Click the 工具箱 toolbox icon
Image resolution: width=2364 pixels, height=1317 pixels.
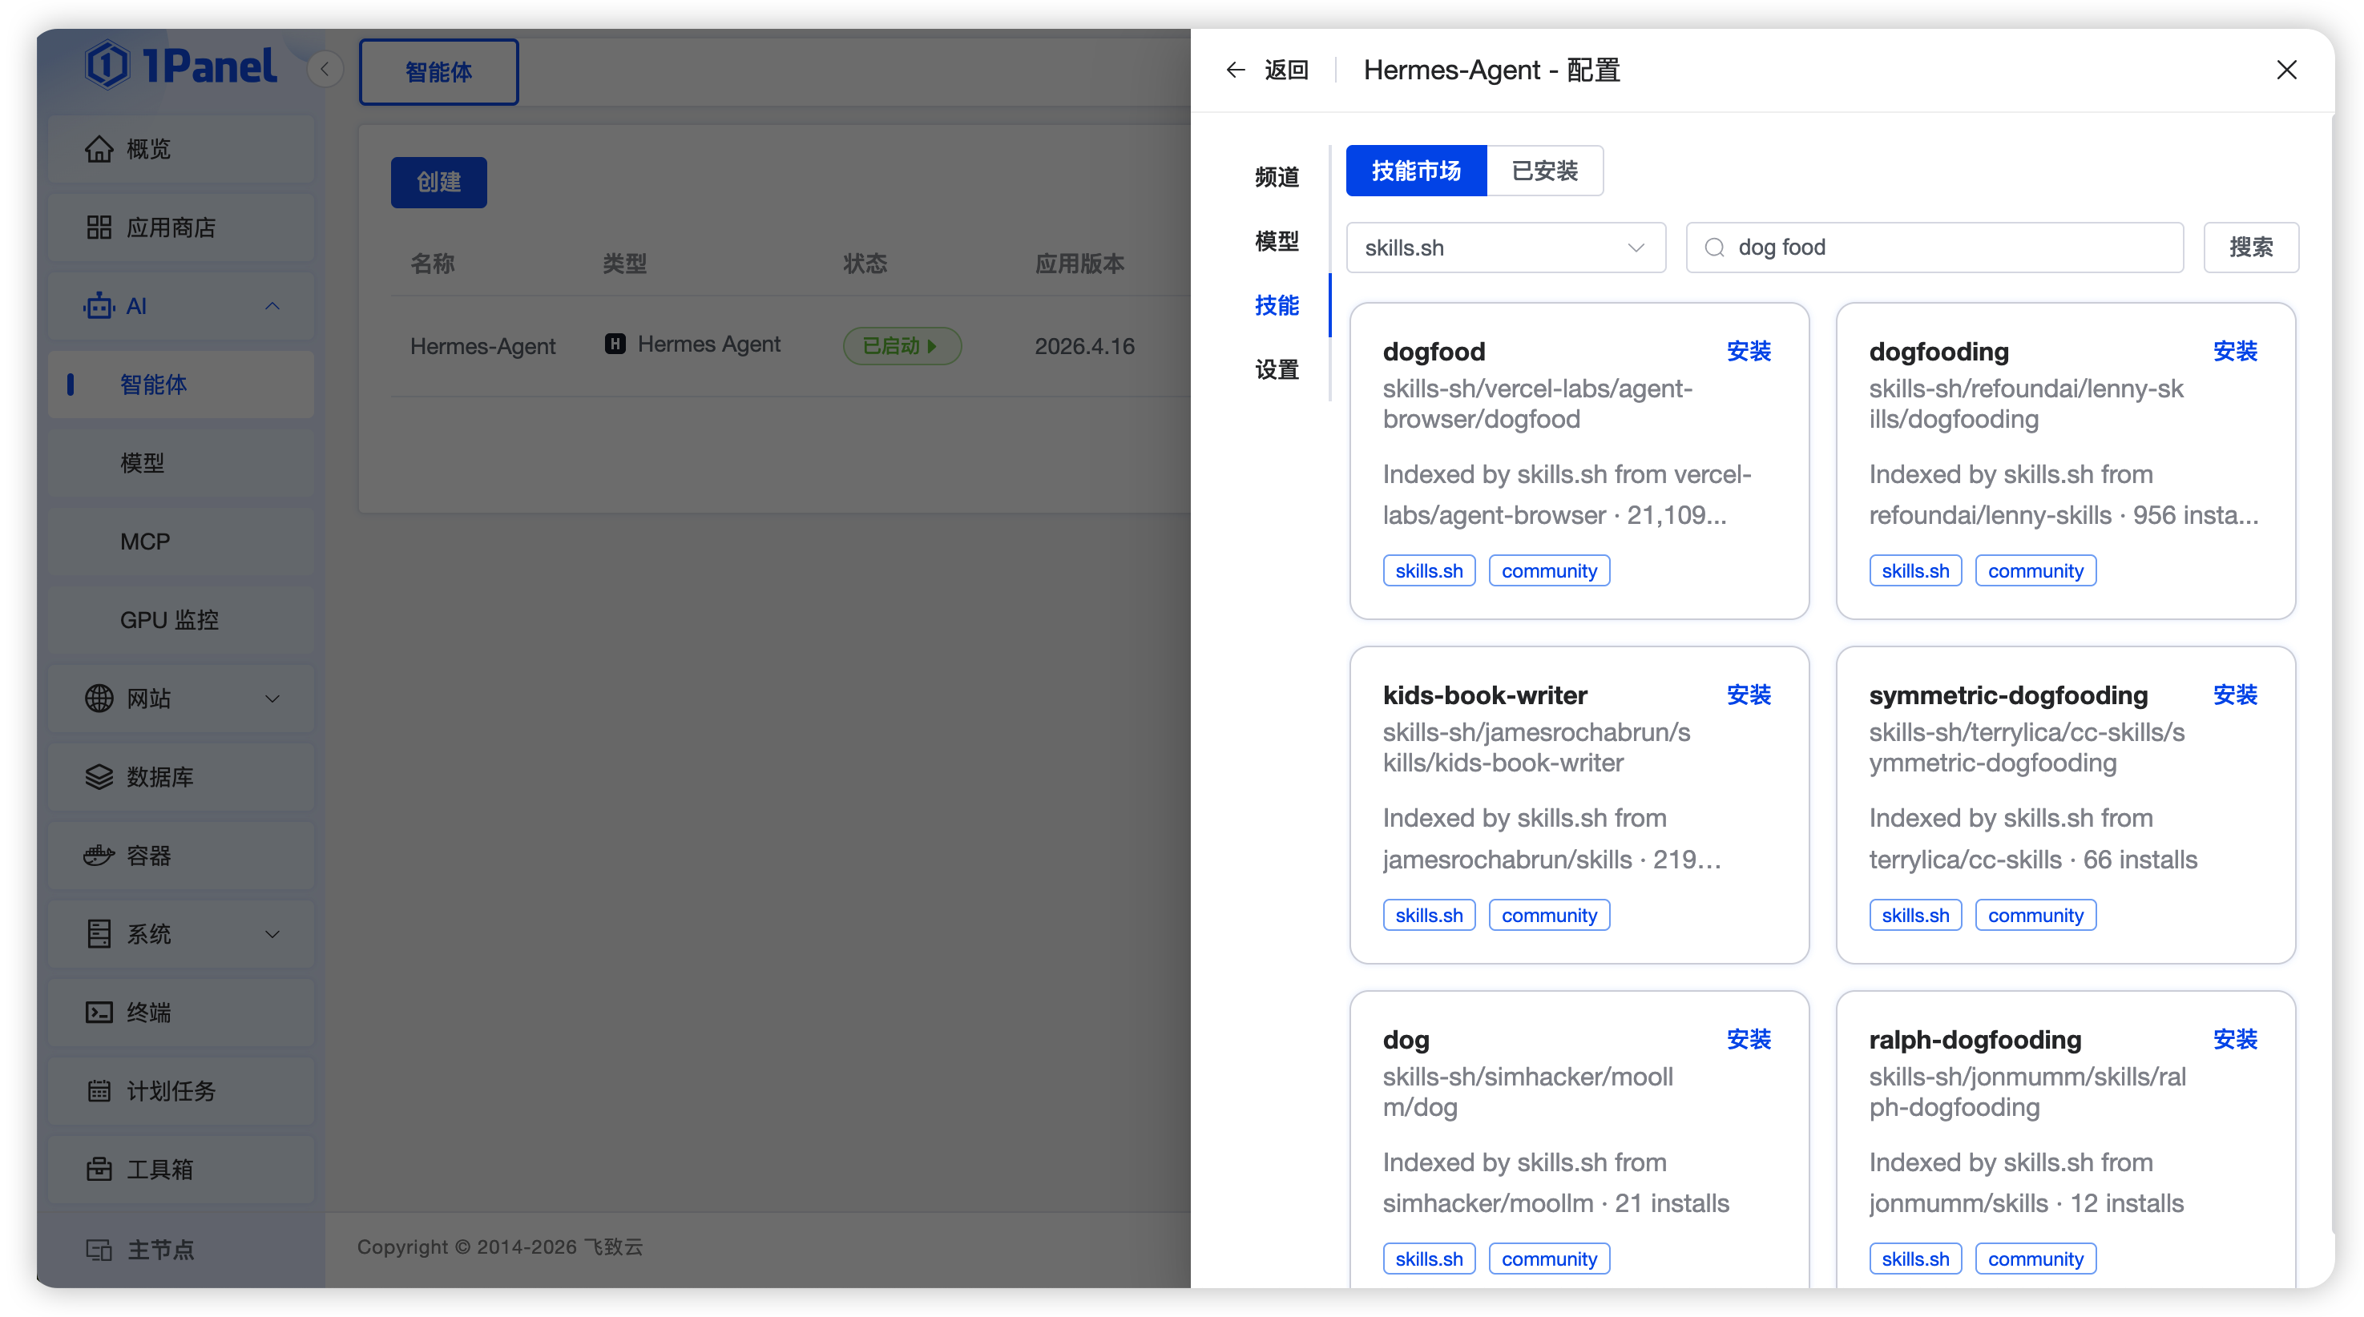tap(99, 1169)
